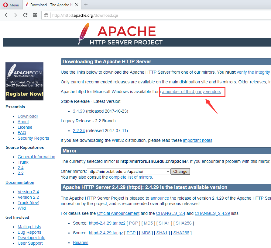Image resolution: width=271 pixels, height=248 pixels.
Task: Open the Security Reports link
Action: click(33, 138)
